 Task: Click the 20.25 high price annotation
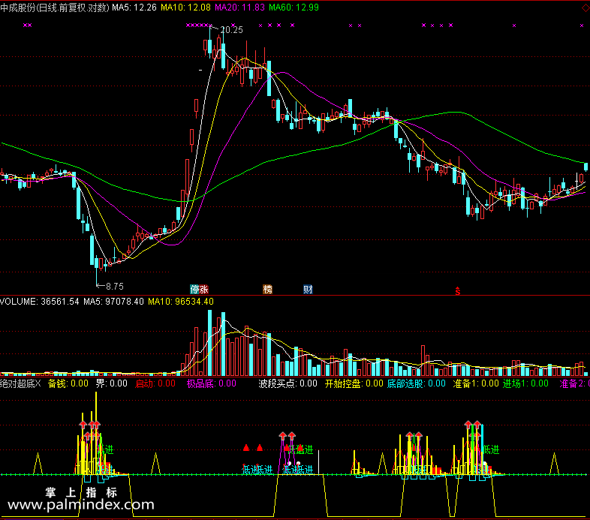(x=231, y=30)
